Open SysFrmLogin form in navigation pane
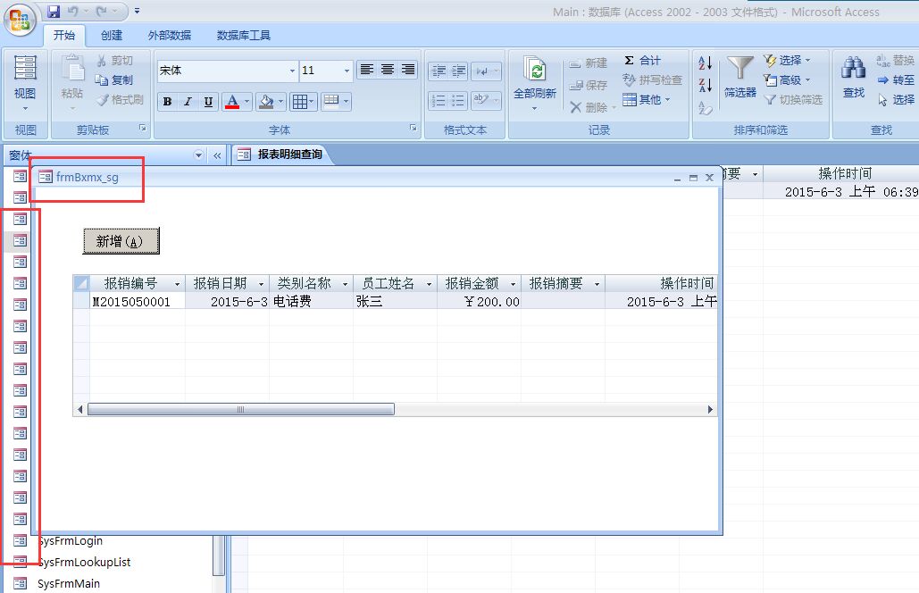 click(x=70, y=541)
